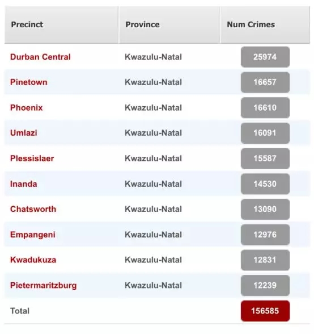This screenshot has height=334, width=314.
Task: Open the Durban Central precinct link
Action: click(40, 57)
